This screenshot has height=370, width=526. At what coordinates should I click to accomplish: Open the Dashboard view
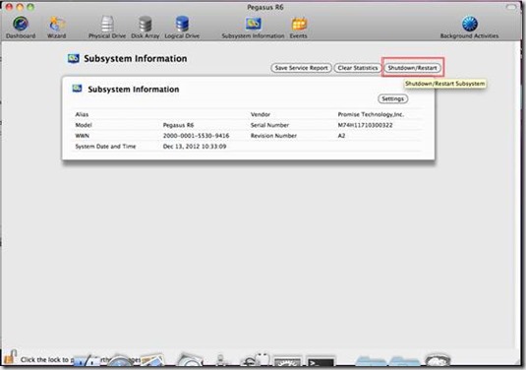click(21, 28)
